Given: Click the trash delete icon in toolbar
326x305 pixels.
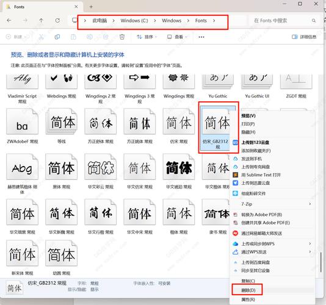Looking at the screenshot, I should (122, 37).
